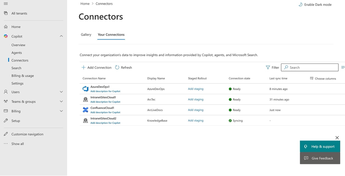Click the magnifier icon in Search box
345x176 pixels.
286,67
